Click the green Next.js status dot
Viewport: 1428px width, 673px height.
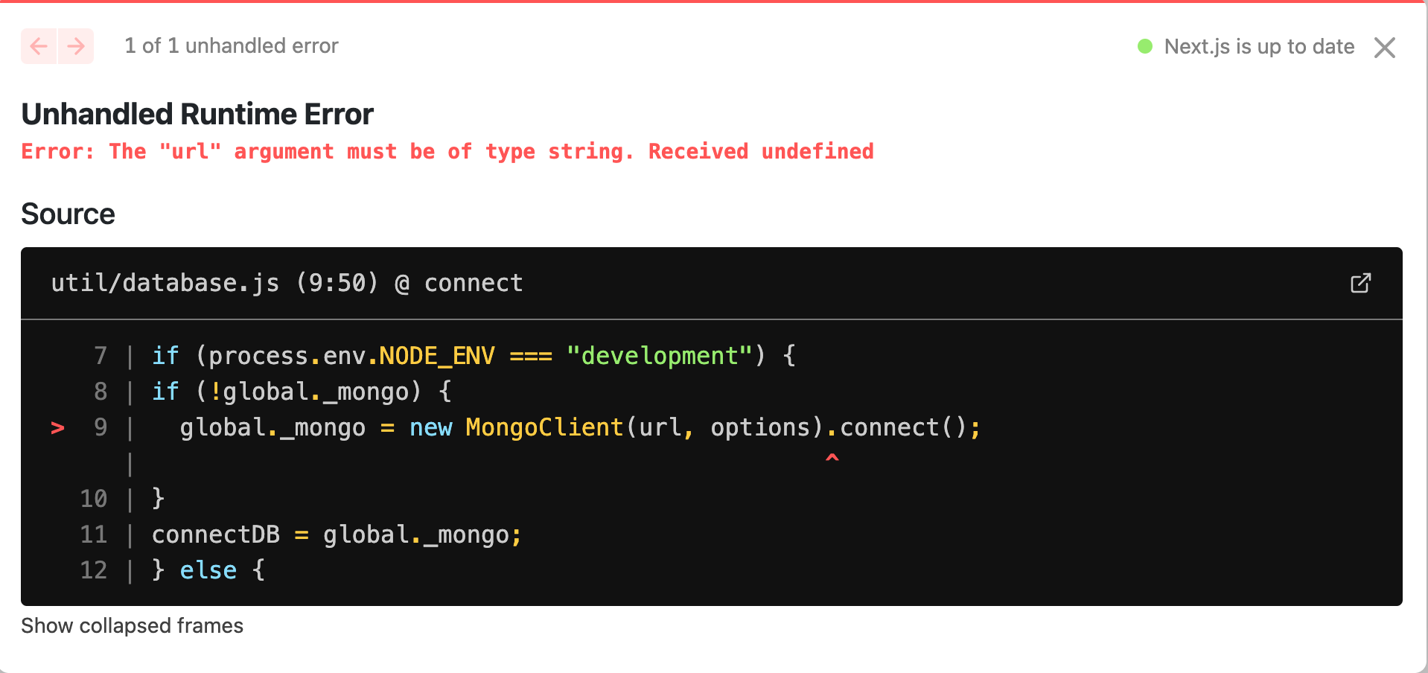click(1145, 46)
